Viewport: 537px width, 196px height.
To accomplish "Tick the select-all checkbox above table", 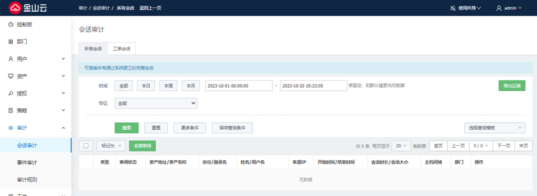I will coord(86,146).
